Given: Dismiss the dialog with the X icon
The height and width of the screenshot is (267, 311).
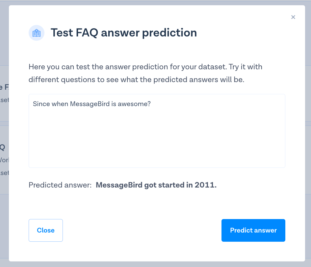Looking at the screenshot, I should [x=293, y=17].
